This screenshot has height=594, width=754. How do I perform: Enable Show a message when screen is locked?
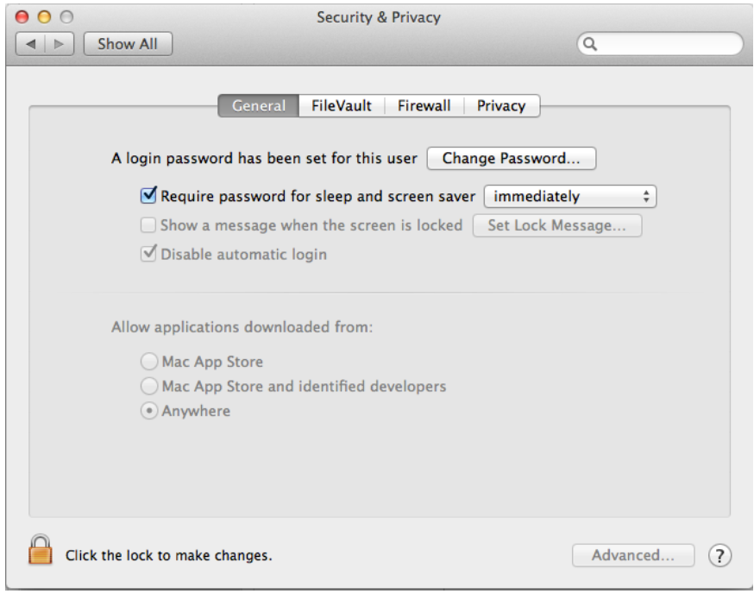[x=148, y=225]
